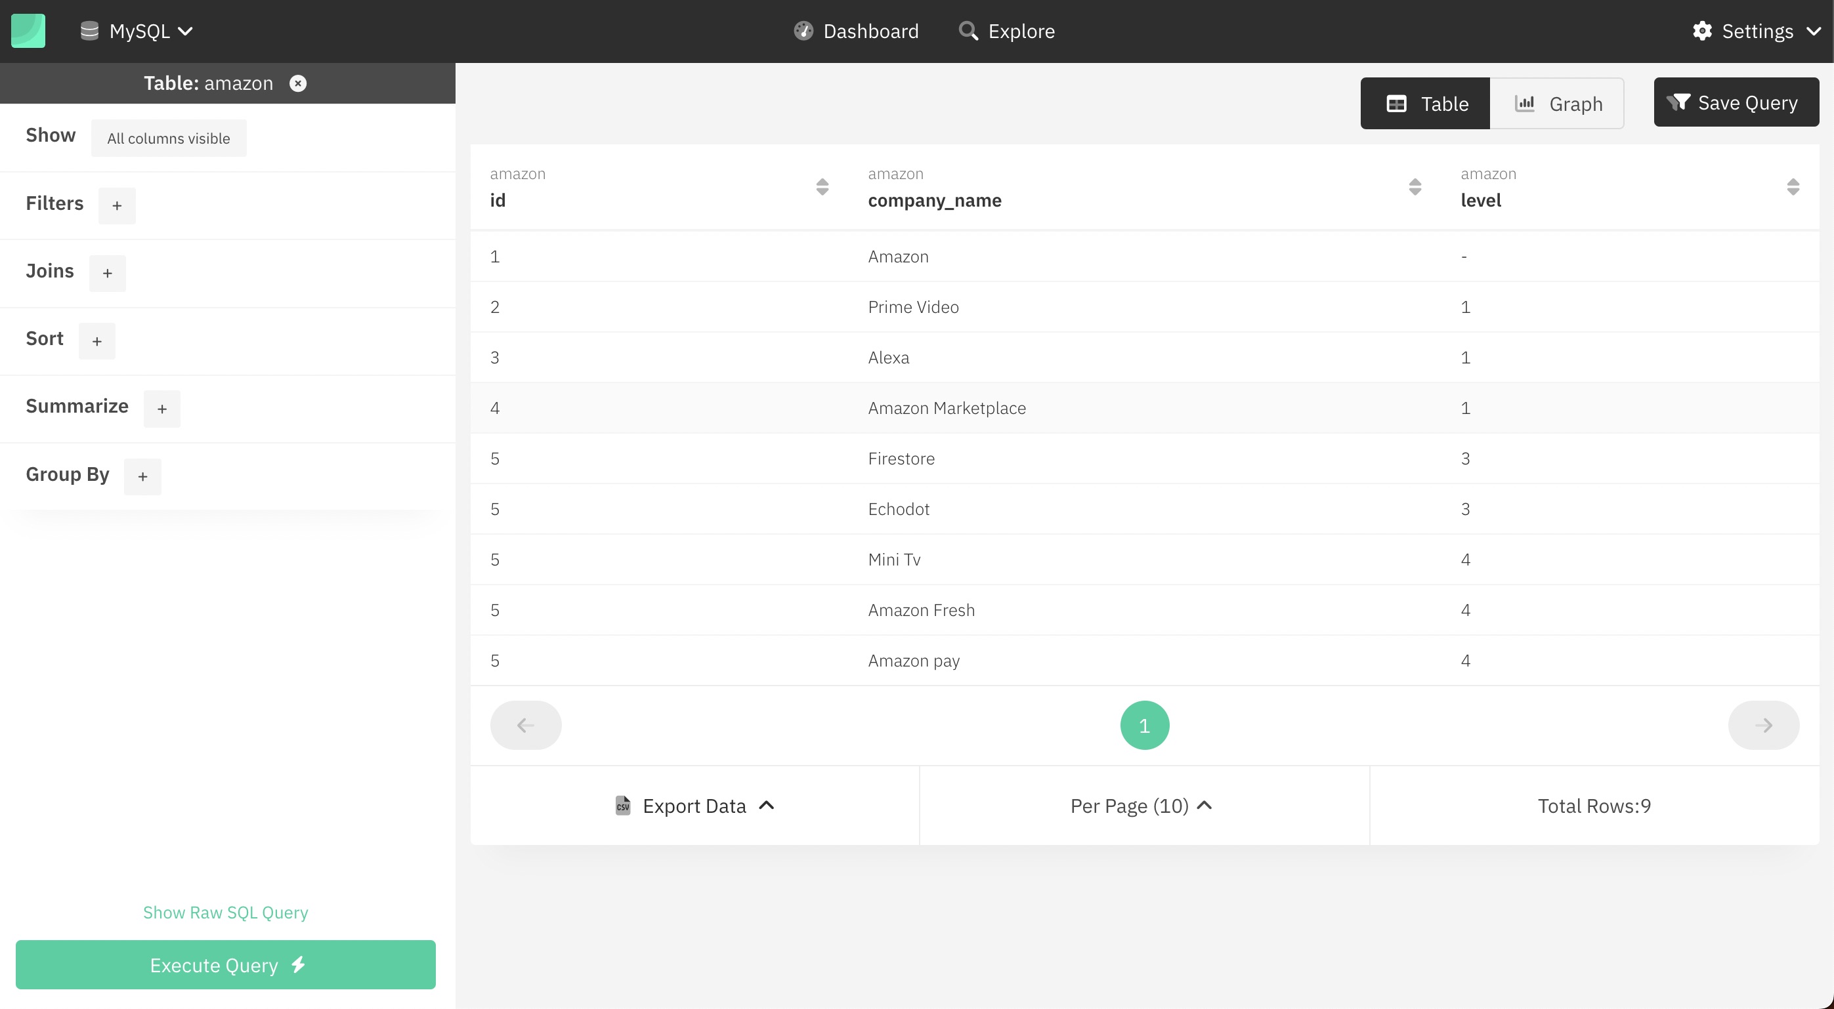The width and height of the screenshot is (1834, 1009).
Task: Click the level column header
Action: point(1481,201)
